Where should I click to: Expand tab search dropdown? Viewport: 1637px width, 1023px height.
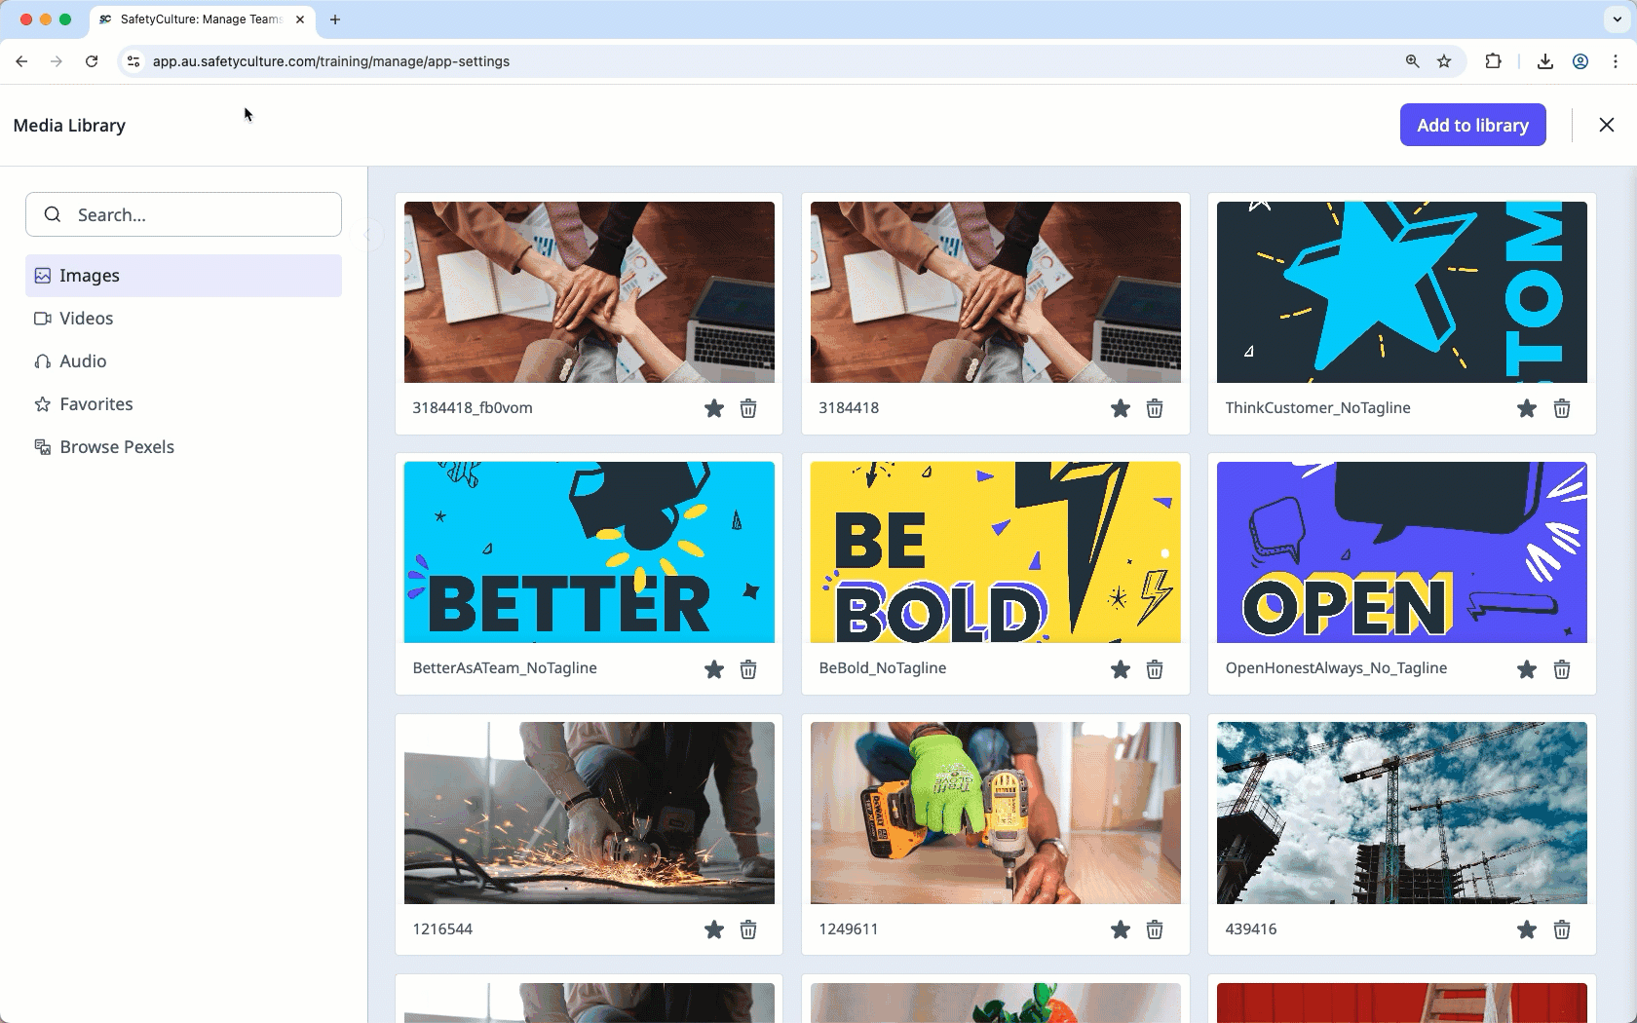pos(1617,19)
